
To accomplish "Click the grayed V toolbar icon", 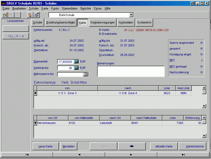I will pyautogui.click(x=11, y=15).
